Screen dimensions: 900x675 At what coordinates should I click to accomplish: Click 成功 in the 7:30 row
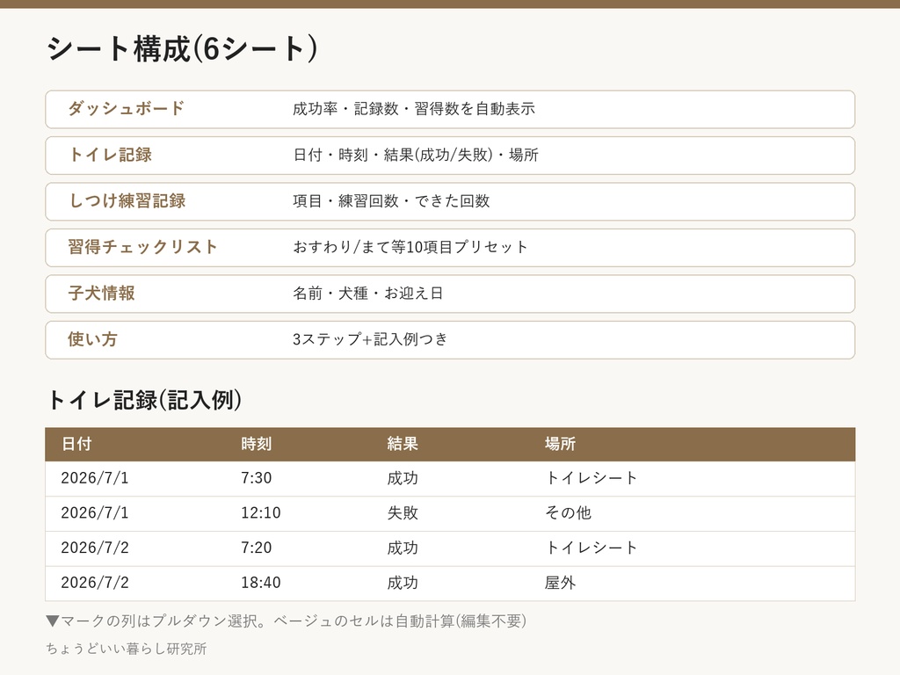tap(403, 479)
